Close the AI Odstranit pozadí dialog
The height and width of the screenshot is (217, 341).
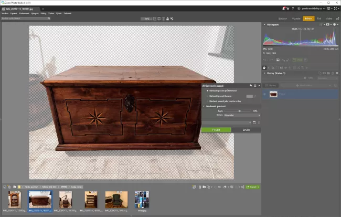pos(259,85)
